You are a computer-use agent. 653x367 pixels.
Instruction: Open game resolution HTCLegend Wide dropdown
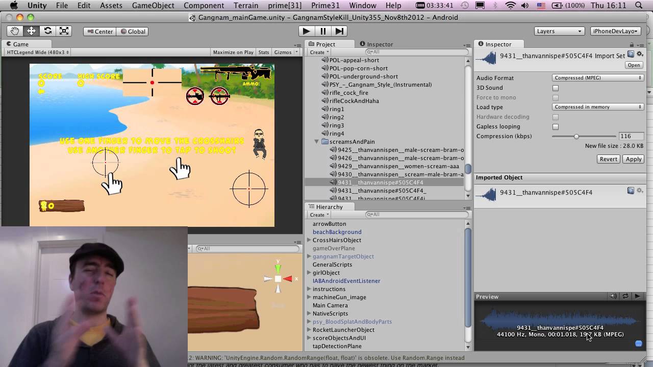[x=37, y=52]
